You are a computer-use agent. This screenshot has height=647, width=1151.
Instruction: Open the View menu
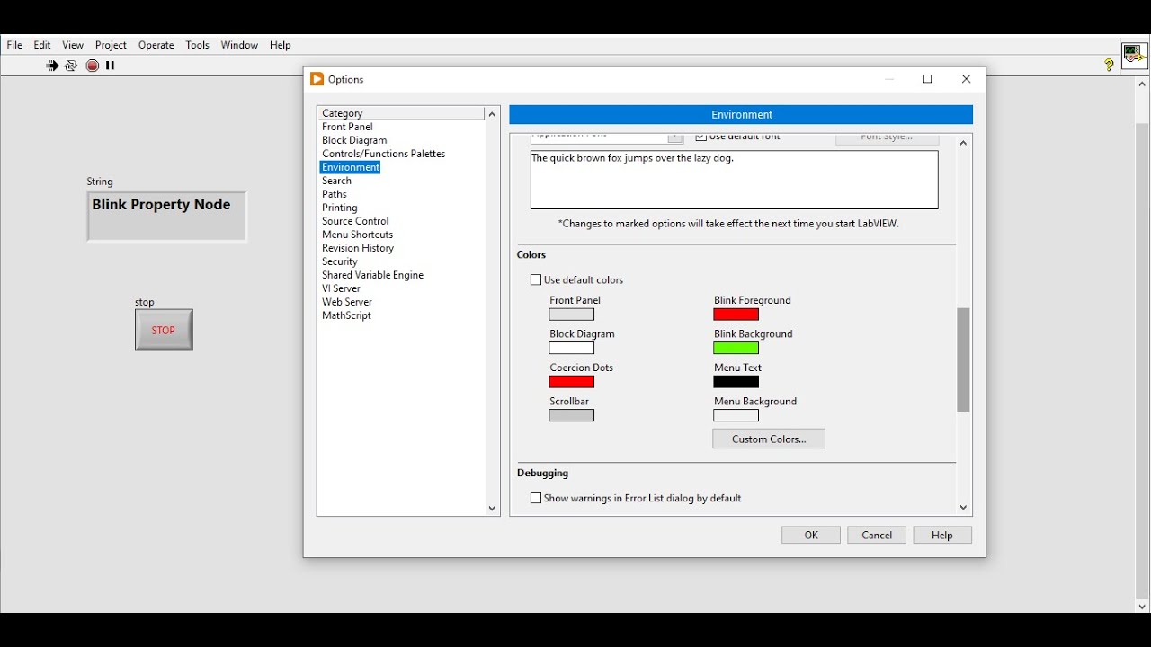73,45
